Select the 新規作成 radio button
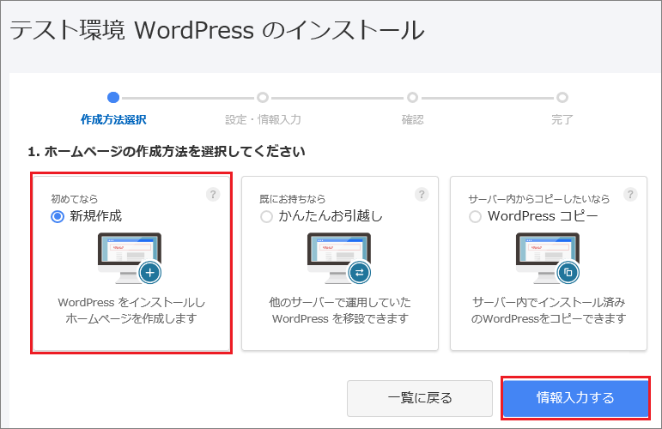The image size is (662, 429). [x=58, y=217]
